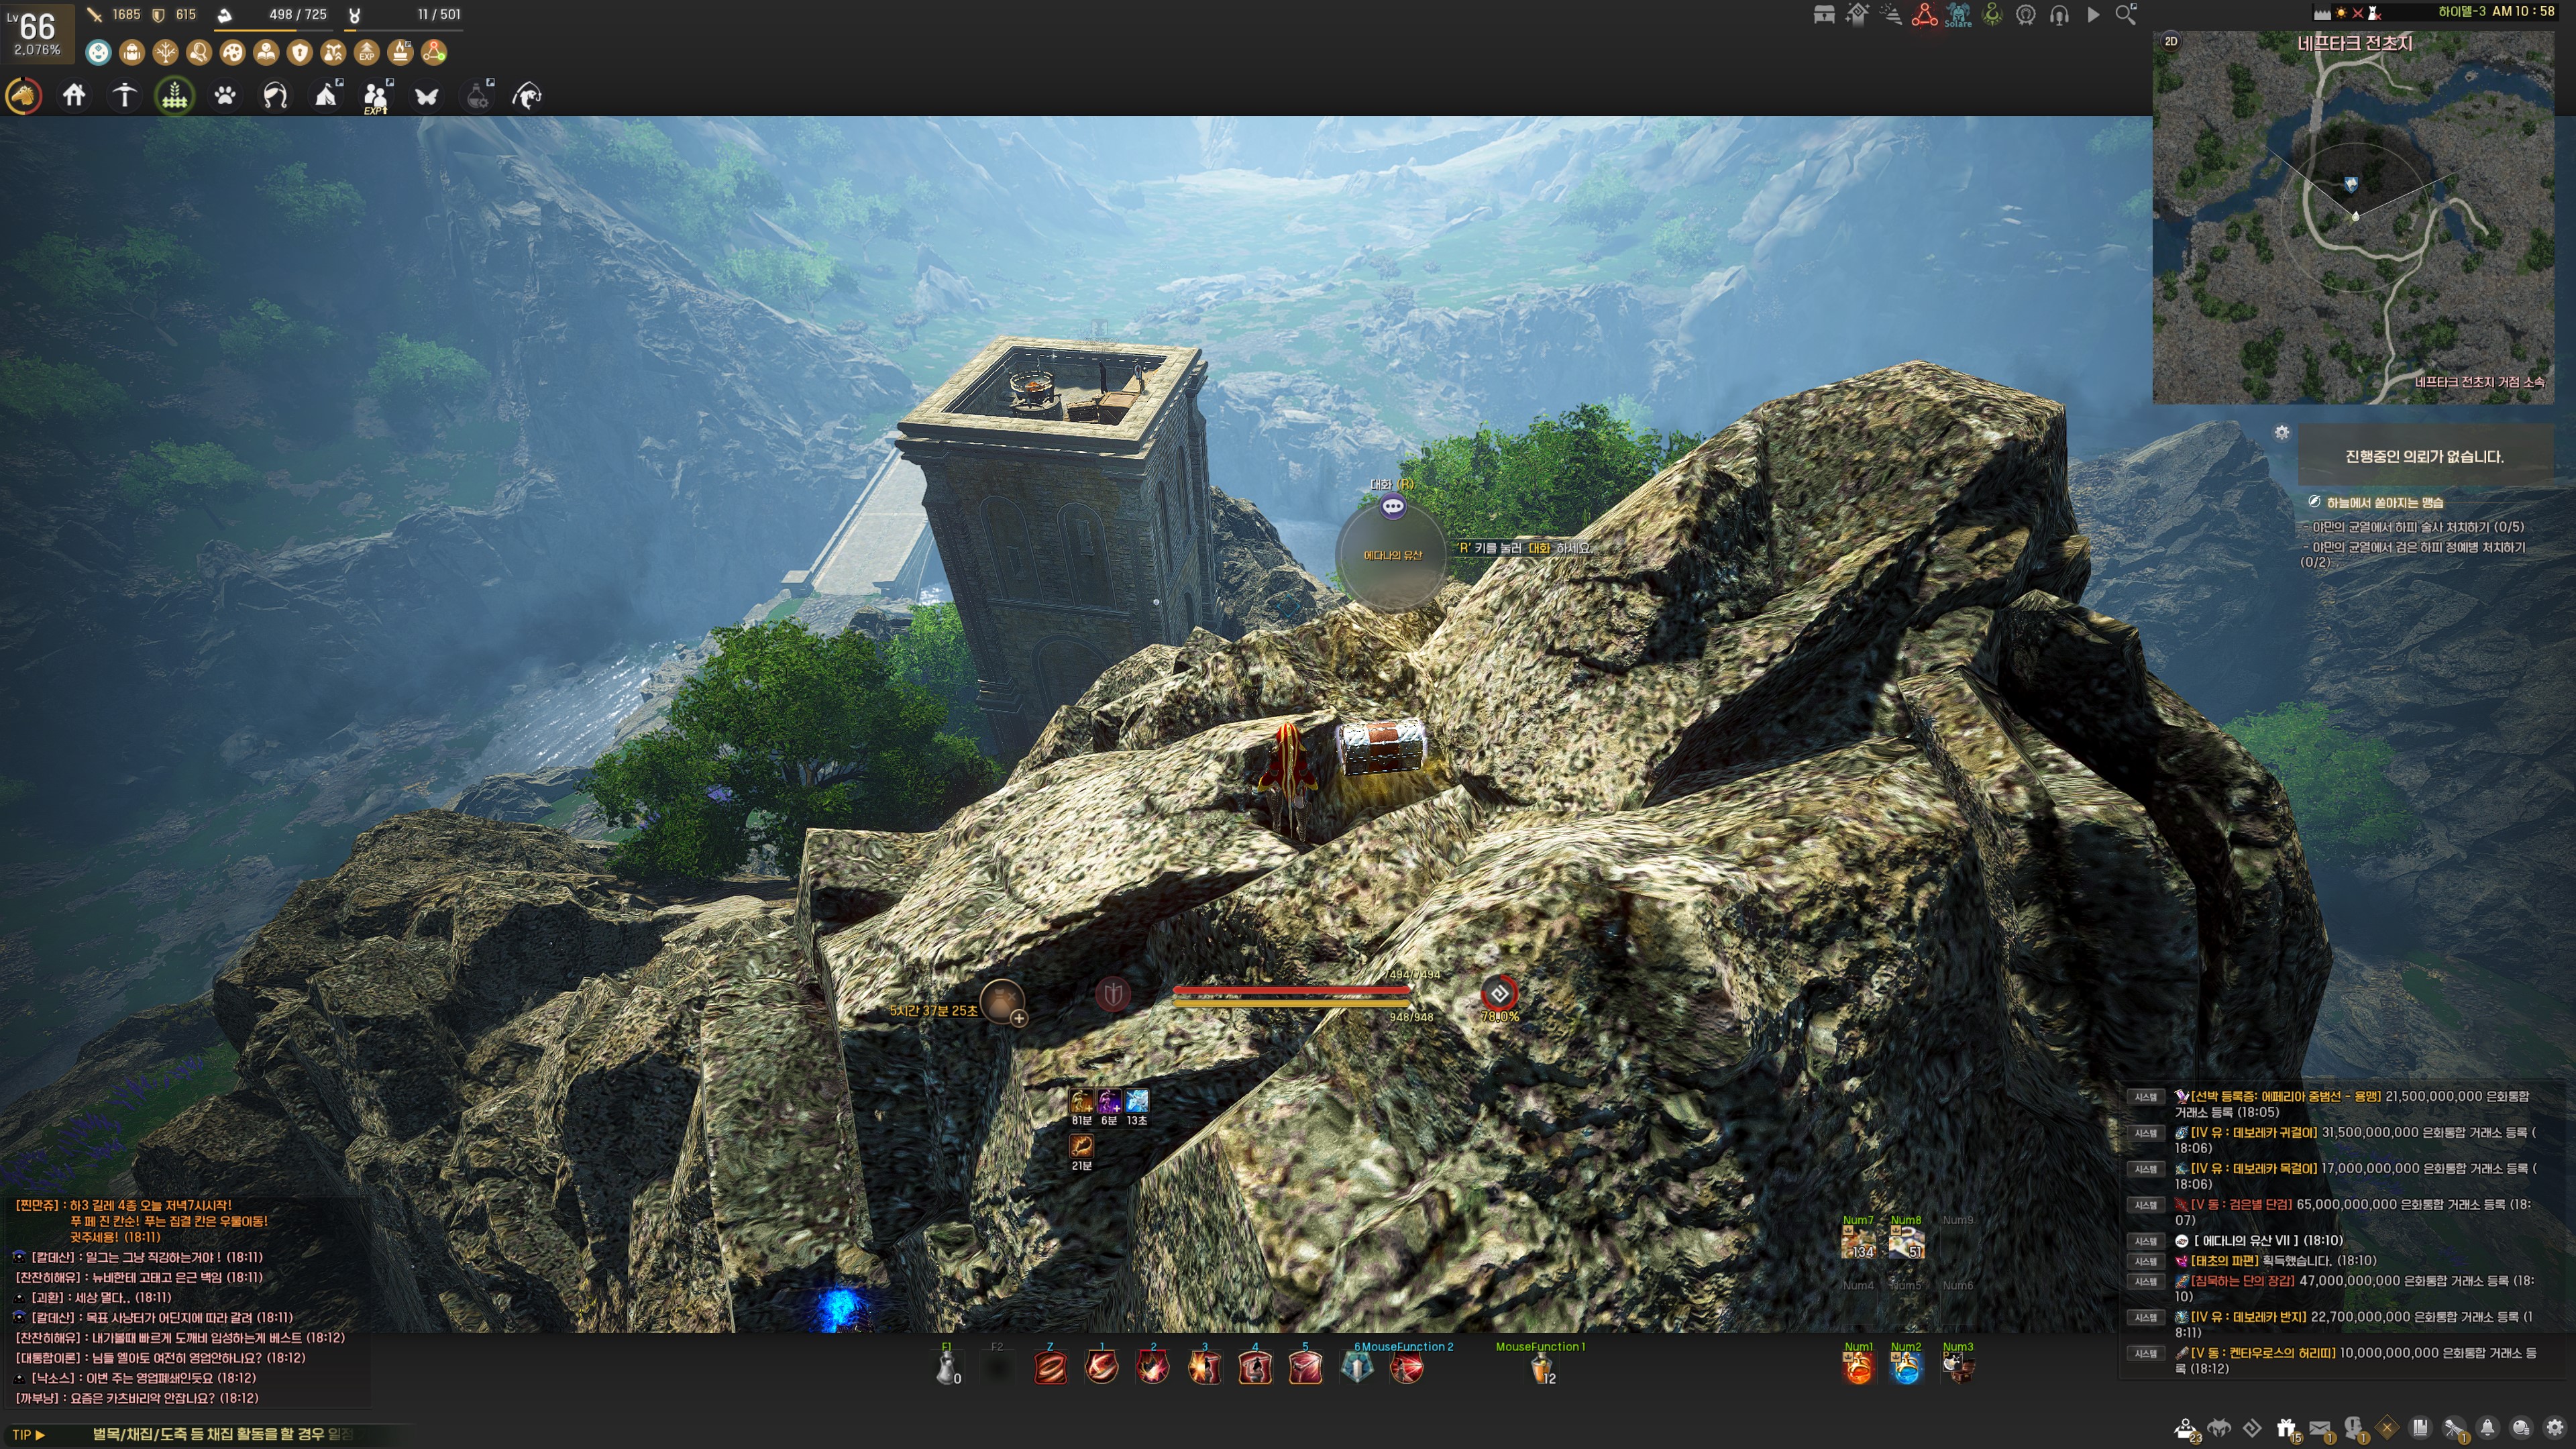Open the horse mount icon menu
The height and width of the screenshot is (1449, 2576).
(24, 96)
